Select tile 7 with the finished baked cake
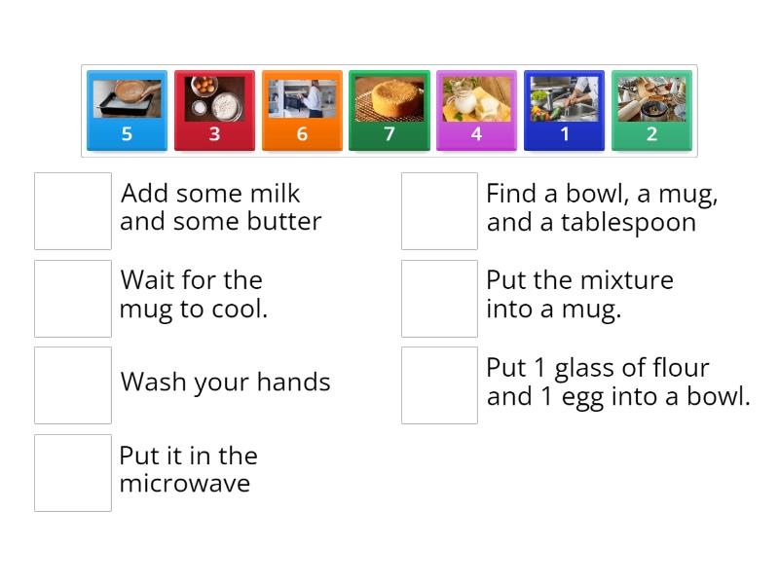The height and width of the screenshot is (584, 779). click(389, 107)
